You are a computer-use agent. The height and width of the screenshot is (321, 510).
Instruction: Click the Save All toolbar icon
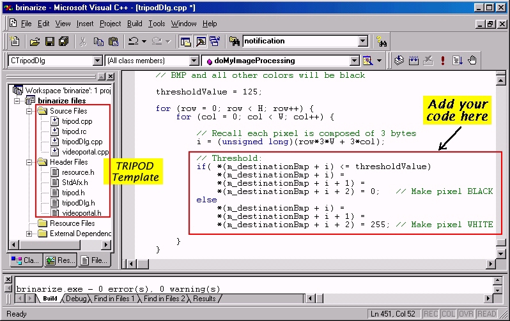[63, 41]
